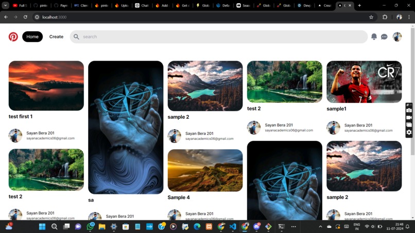Switch to the 'Seas' tab
The height and width of the screenshot is (233, 415).
point(243,5)
